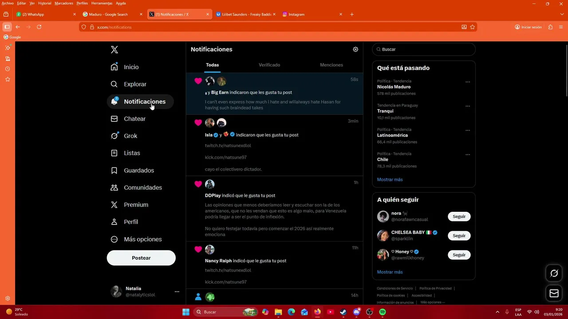Bookmark this page with star icon
568x319 pixels.
473,27
